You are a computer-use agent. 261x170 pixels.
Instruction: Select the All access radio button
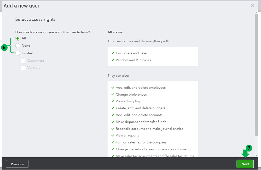[x=18, y=38]
